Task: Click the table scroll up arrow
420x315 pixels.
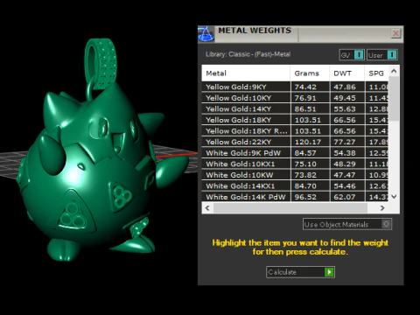Action: point(394,71)
